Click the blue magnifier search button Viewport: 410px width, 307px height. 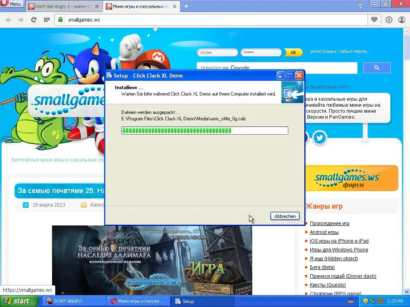377,68
